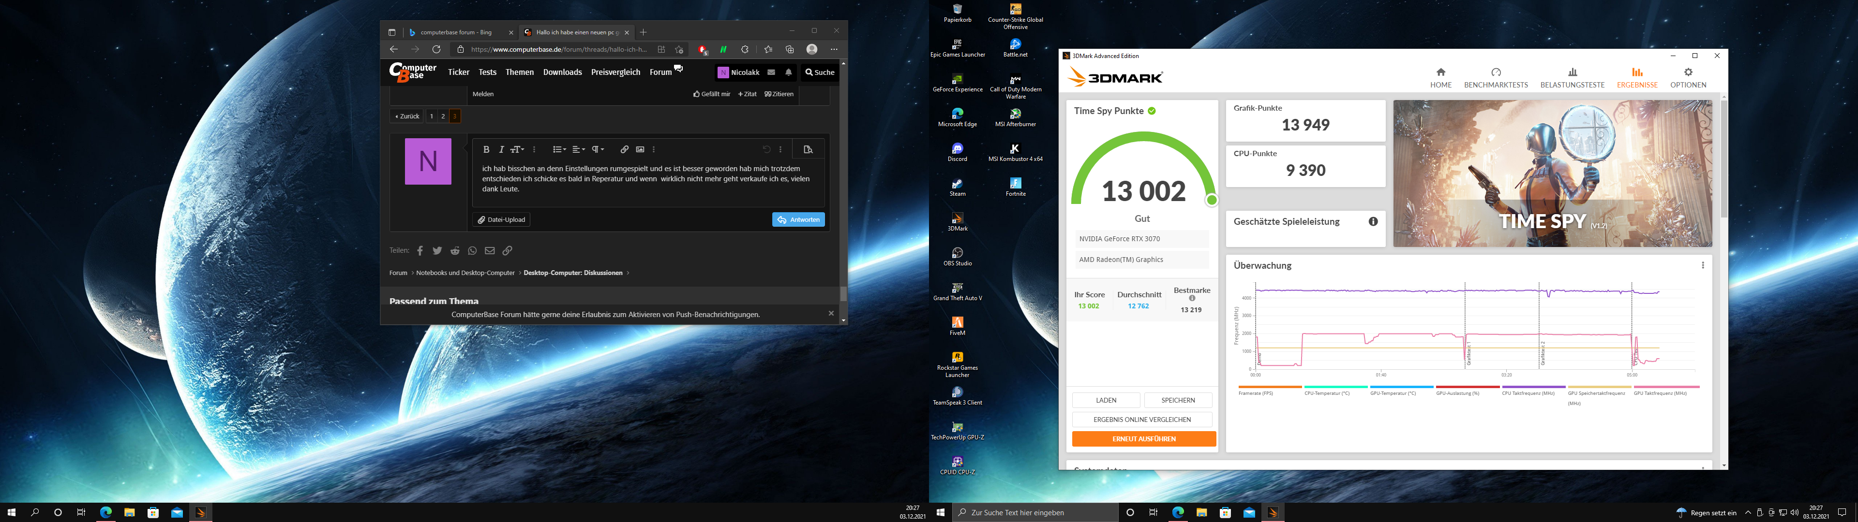Click the insert image icon in editor
This screenshot has height=522, width=1858.
640,149
